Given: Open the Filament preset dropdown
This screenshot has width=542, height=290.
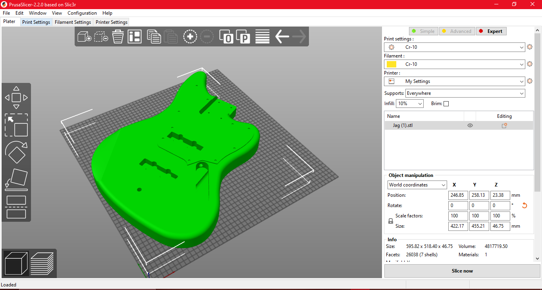Looking at the screenshot, I should click(x=455, y=64).
